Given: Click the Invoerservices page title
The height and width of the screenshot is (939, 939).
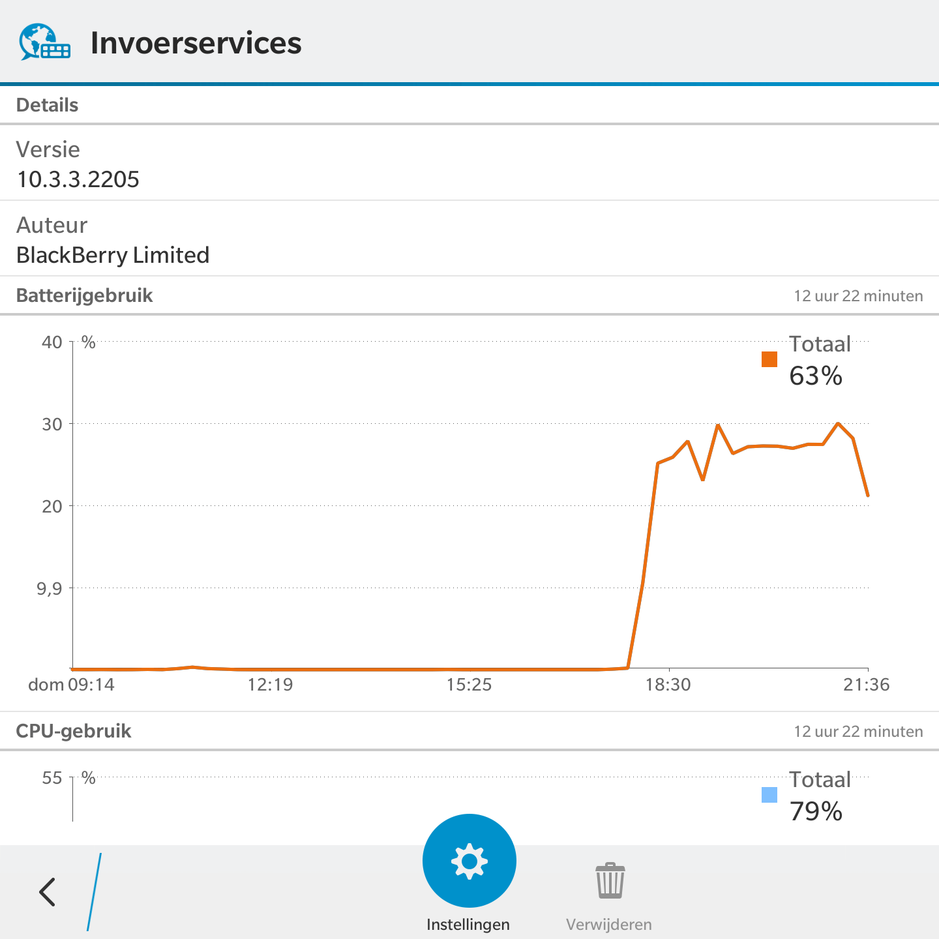Looking at the screenshot, I should [x=196, y=43].
